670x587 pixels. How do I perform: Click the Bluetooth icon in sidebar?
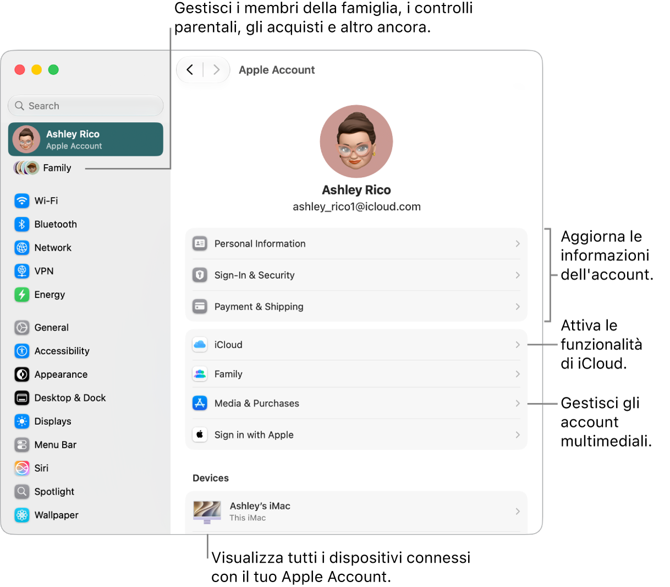(x=22, y=224)
